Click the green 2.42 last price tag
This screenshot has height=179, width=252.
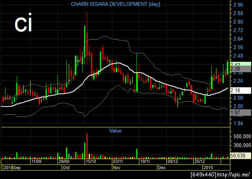click(x=241, y=64)
